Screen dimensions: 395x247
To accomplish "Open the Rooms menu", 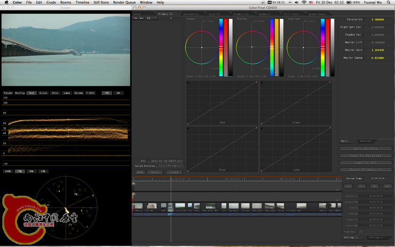I will 65,2.
